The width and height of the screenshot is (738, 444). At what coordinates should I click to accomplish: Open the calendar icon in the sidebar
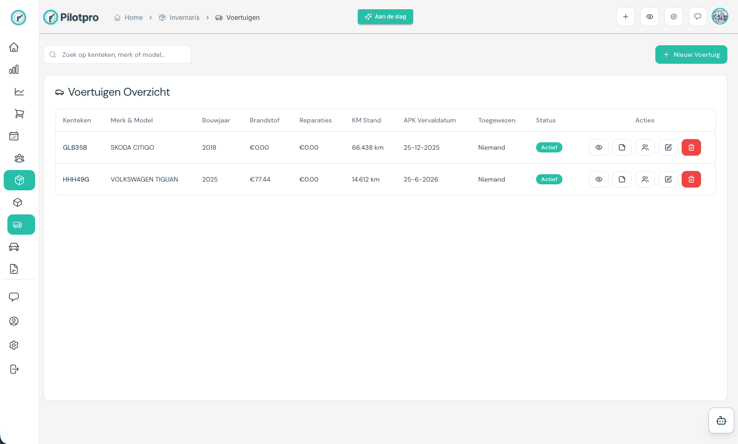point(14,136)
